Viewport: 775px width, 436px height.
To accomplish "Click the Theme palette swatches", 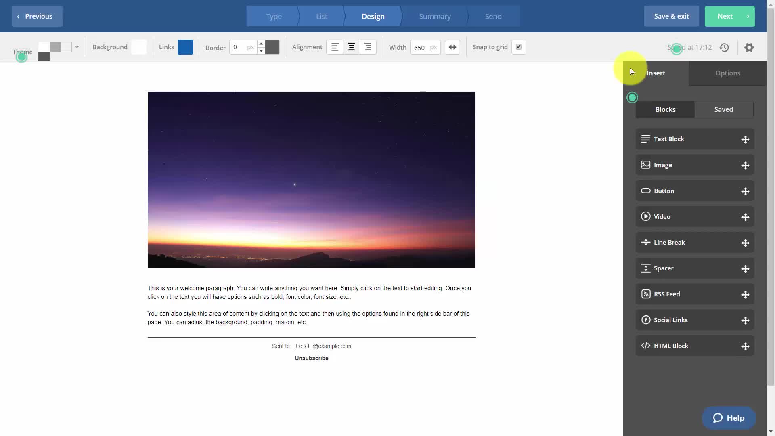I will click(55, 51).
